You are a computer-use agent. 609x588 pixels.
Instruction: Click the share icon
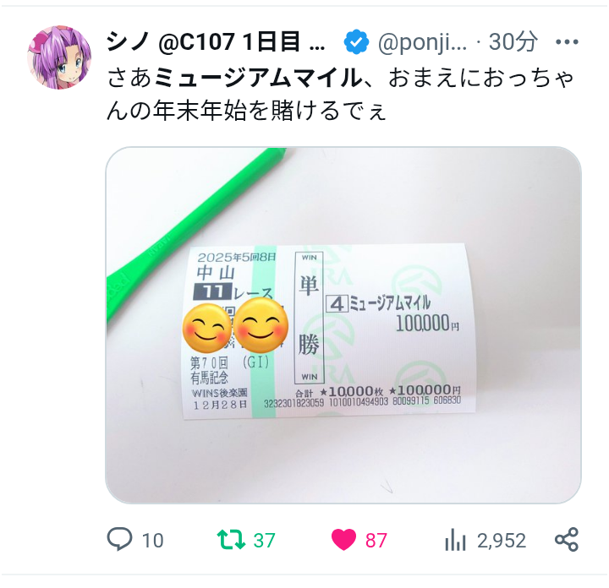(x=567, y=539)
